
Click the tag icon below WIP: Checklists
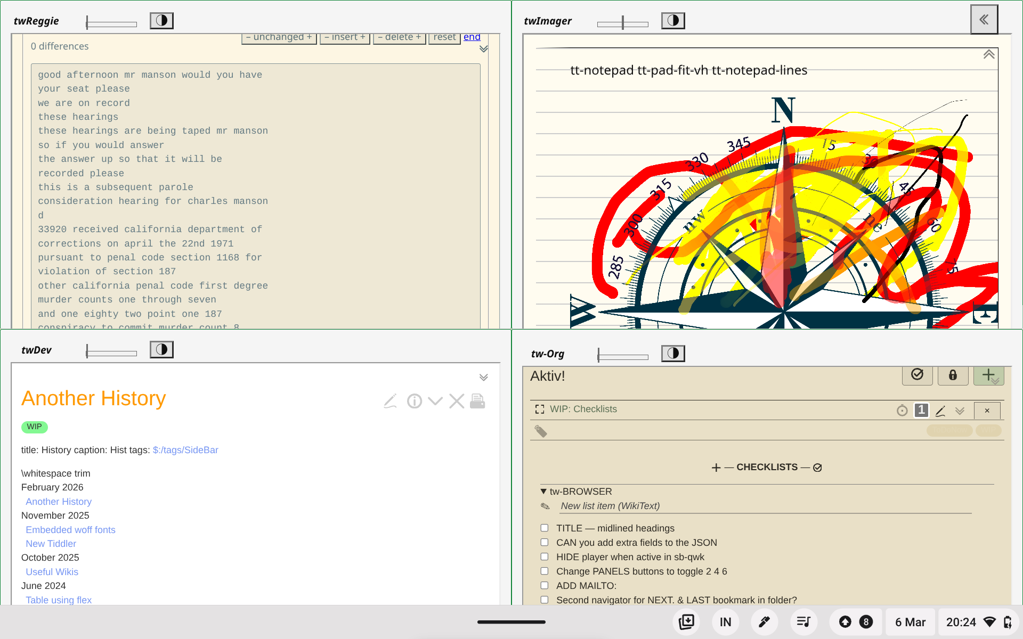(541, 431)
